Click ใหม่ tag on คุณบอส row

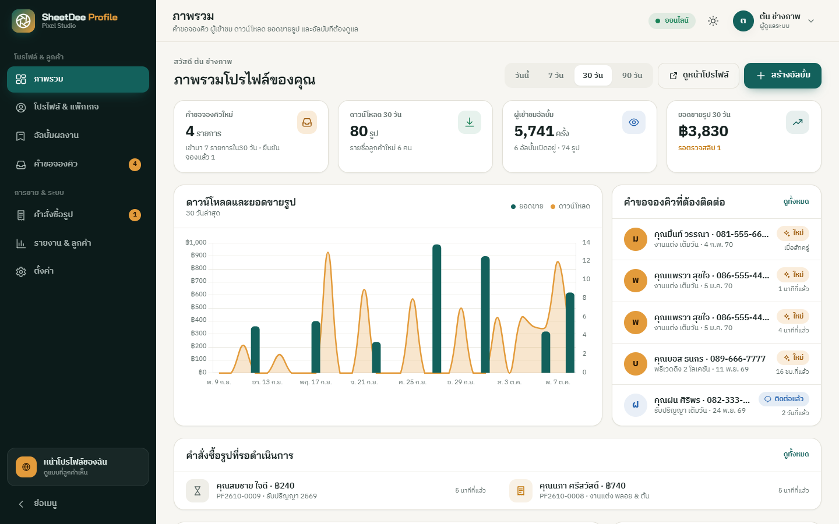[x=793, y=357]
